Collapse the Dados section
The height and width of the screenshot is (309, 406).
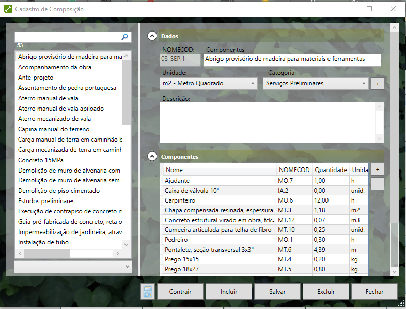pyautogui.click(x=152, y=36)
